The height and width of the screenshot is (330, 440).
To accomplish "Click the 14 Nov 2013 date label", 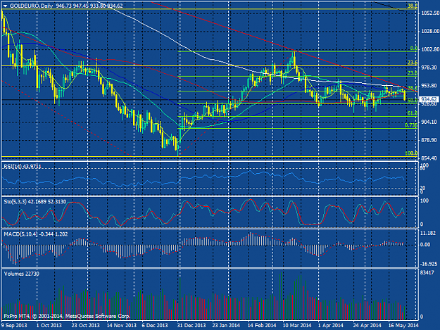I will (122, 326).
